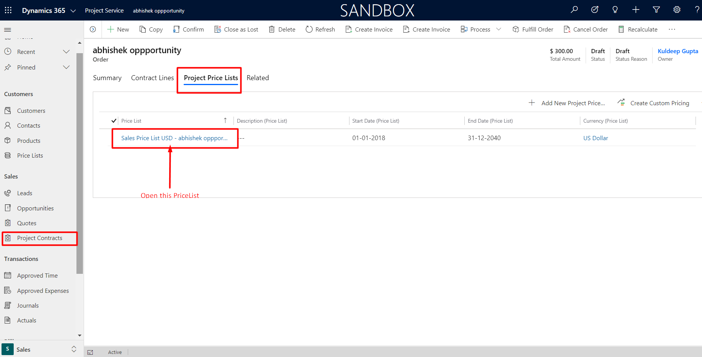
Task: Toggle the select-all checkmark in grid header
Action: point(114,121)
